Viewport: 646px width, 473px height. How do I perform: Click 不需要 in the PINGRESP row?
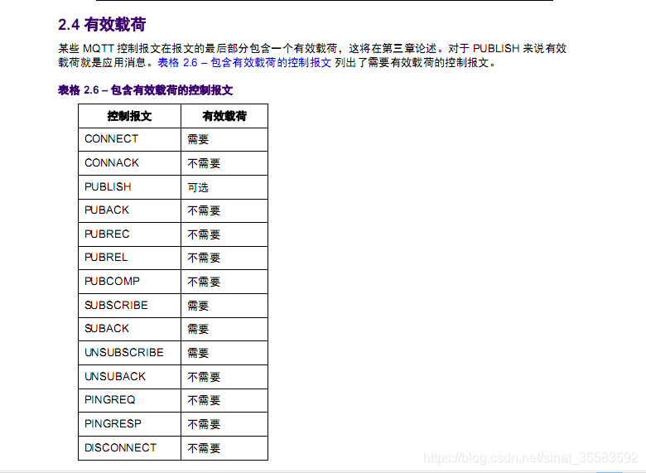tap(204, 424)
